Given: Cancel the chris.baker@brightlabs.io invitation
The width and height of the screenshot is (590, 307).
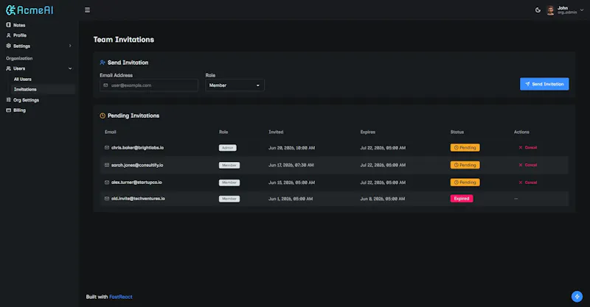Looking at the screenshot, I should coord(527,148).
